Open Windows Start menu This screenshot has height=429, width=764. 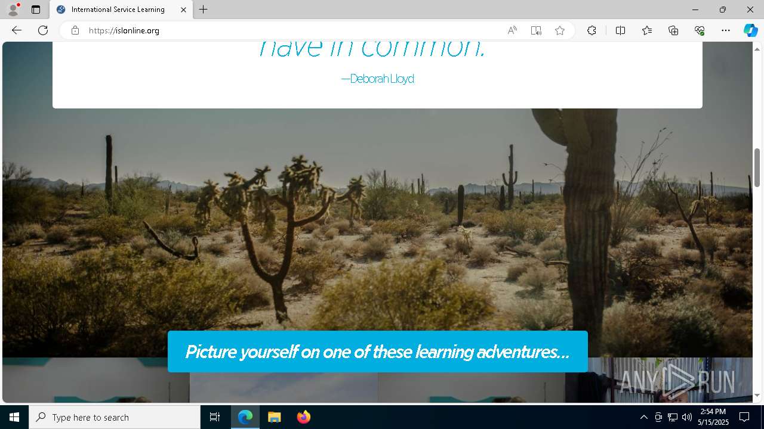pos(14,417)
